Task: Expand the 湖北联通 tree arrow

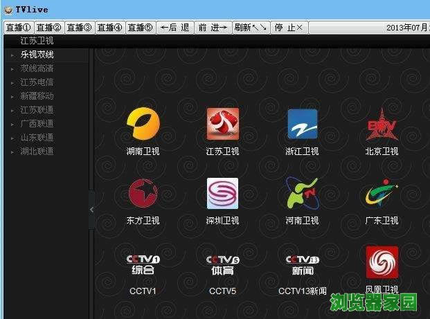Action: point(12,152)
